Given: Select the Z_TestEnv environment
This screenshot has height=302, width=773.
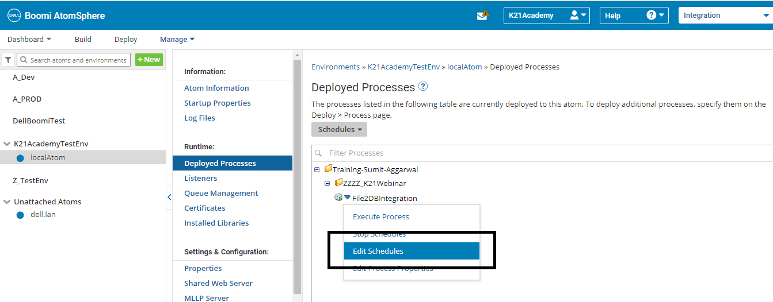Looking at the screenshot, I should [31, 180].
